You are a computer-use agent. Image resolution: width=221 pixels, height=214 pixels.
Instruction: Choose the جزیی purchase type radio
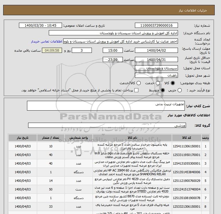tap(180, 90)
